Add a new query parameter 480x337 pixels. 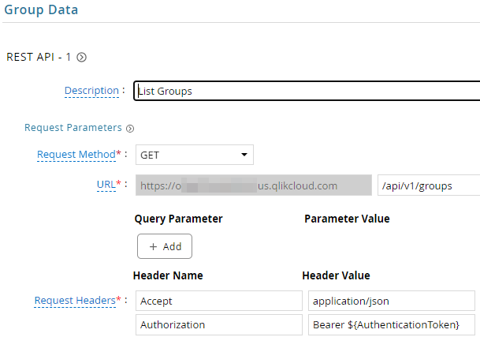tap(165, 246)
